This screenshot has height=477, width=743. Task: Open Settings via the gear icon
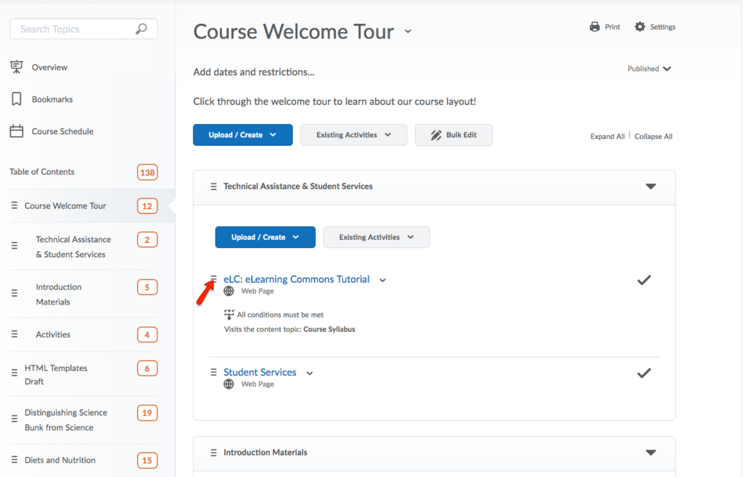click(639, 27)
